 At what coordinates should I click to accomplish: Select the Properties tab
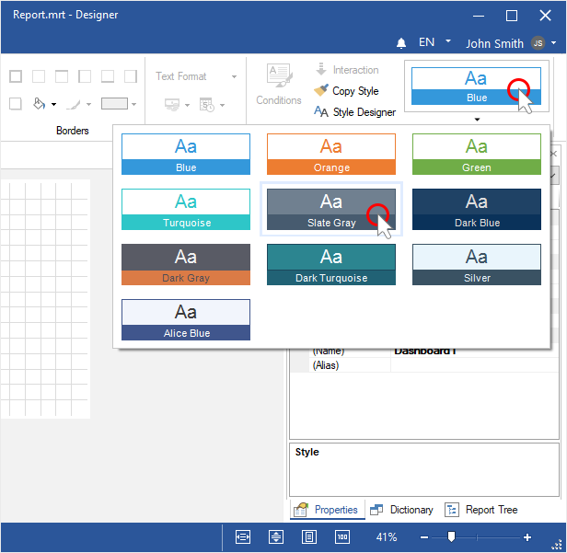(x=326, y=510)
